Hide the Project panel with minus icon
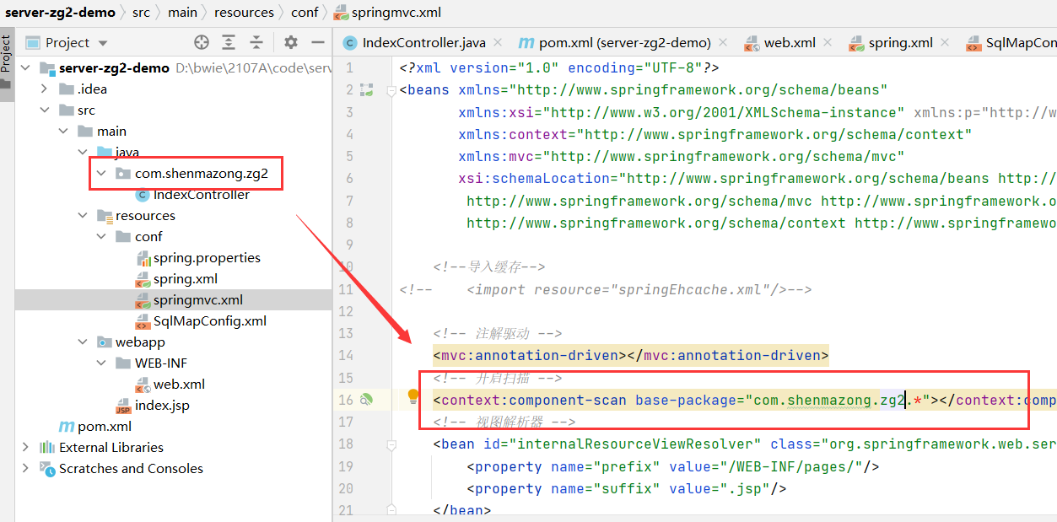This screenshot has height=522, width=1057. coord(318,42)
